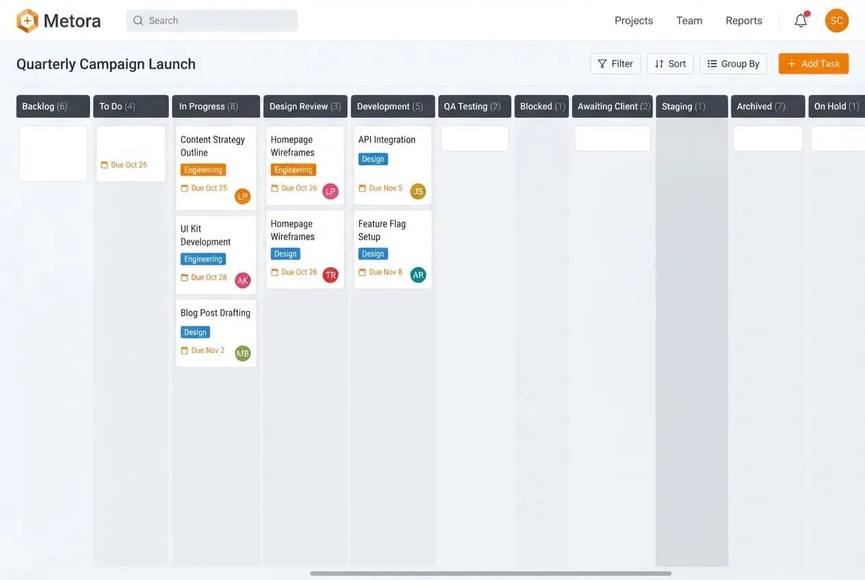Image resolution: width=865 pixels, height=580 pixels.
Task: Click blue Engineering tag on UI Kit Development
Action: tap(203, 259)
